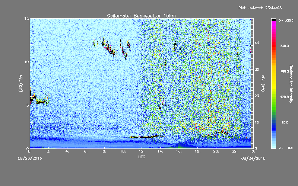The image size is (298, 186).
Task: Click the UTC x-axis label
Action: point(142,157)
